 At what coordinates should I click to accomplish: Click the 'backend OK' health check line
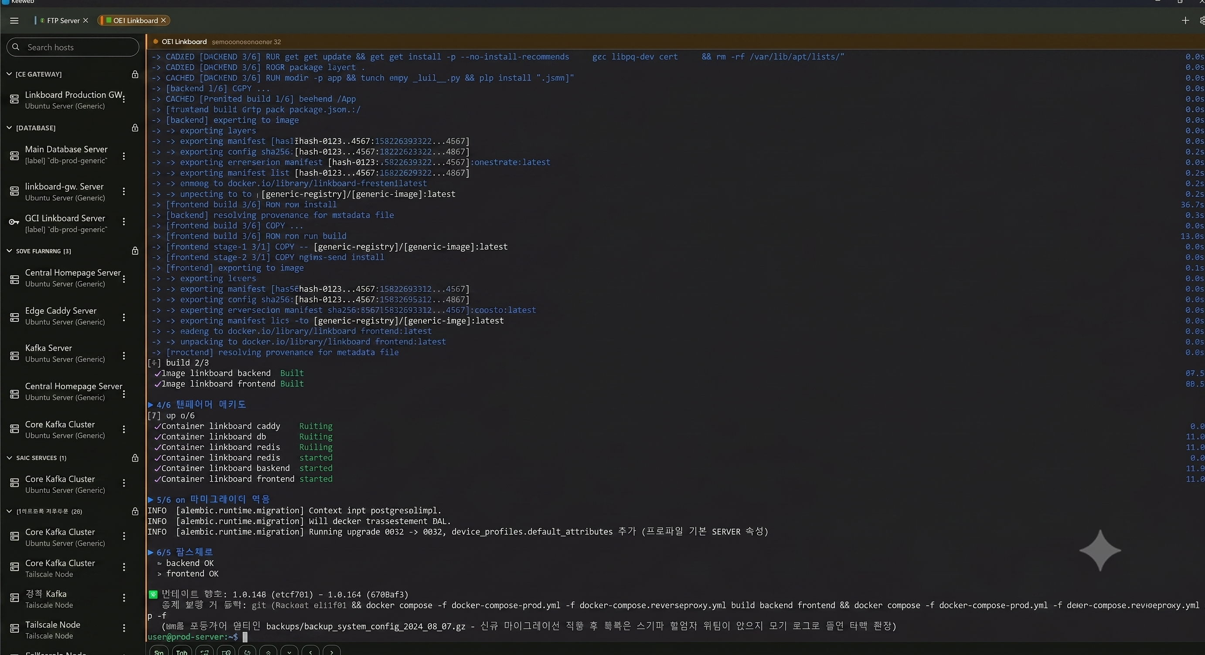point(185,563)
